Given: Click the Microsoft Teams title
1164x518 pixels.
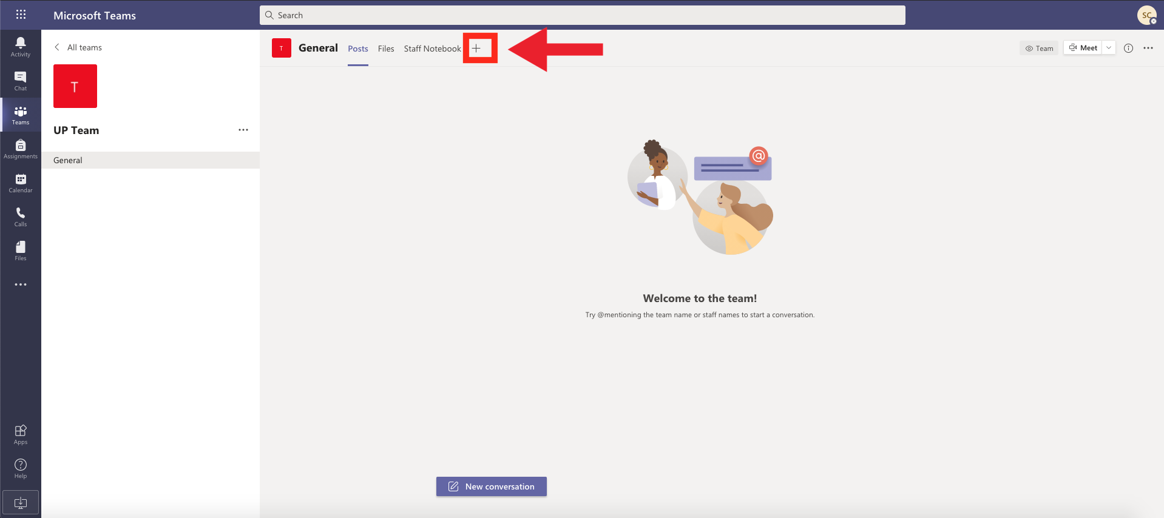Looking at the screenshot, I should pos(95,15).
